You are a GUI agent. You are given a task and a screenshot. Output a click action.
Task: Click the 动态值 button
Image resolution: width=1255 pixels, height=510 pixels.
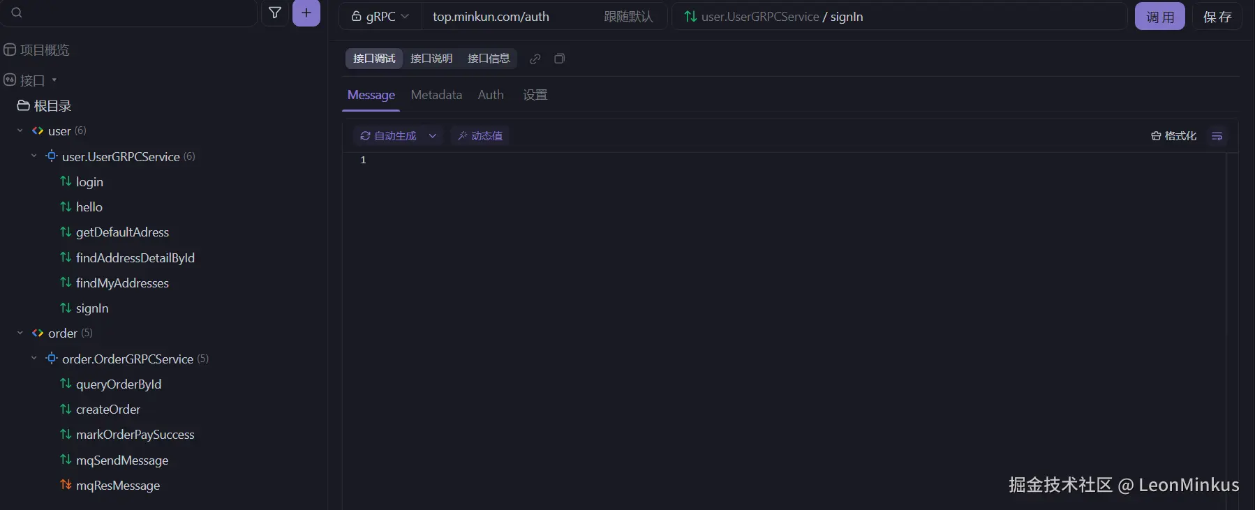(480, 136)
